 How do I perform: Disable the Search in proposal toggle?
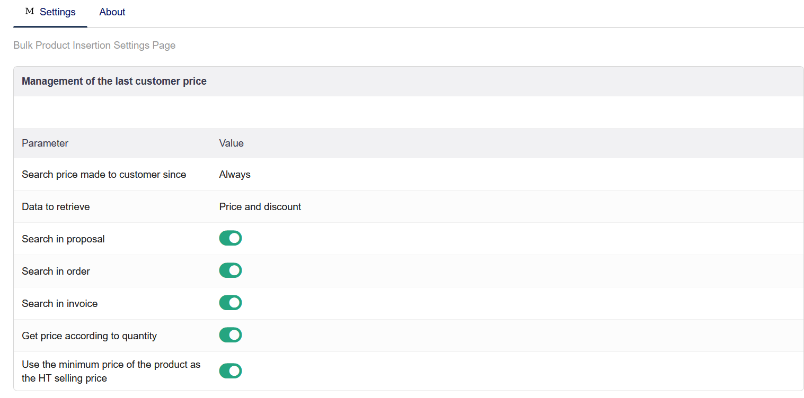[x=231, y=238]
